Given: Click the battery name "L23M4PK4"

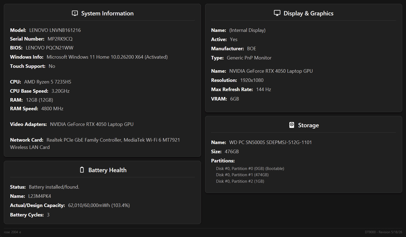Looking at the screenshot, I should (40, 196).
